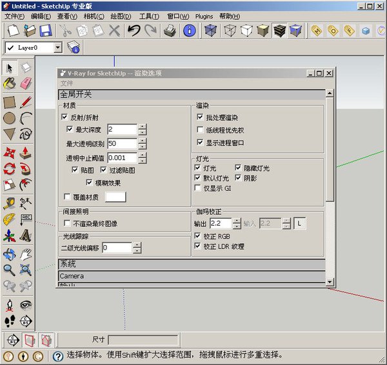The height and width of the screenshot is (365, 387).
Task: Click the L button beside gamma input
Action: (x=299, y=224)
